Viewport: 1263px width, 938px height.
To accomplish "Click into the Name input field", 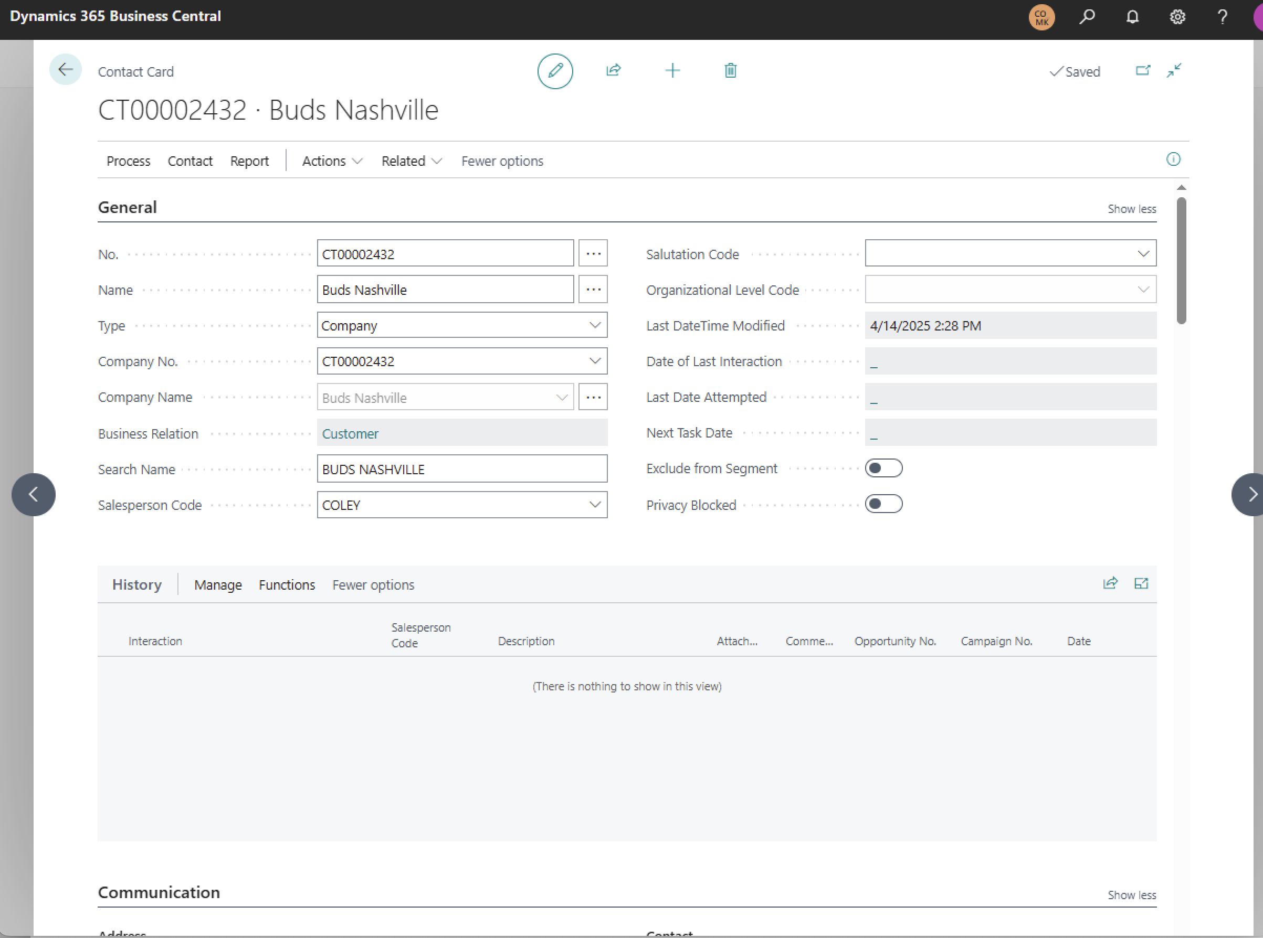I will click(446, 289).
